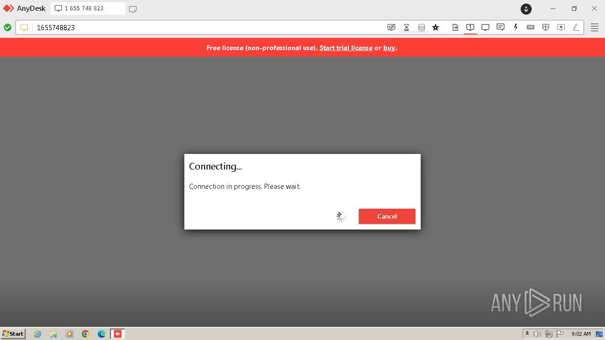Click the show desktop tray icon
This screenshot has width=605, height=340.
click(600, 334)
